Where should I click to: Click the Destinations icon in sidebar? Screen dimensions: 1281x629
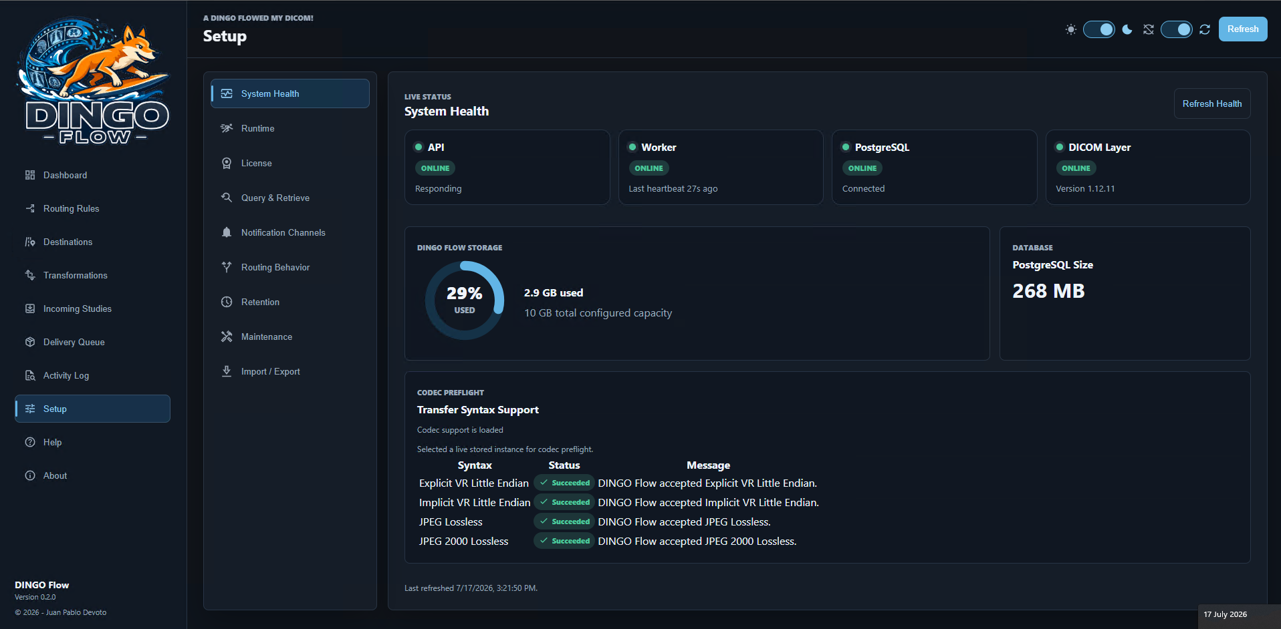(x=30, y=242)
